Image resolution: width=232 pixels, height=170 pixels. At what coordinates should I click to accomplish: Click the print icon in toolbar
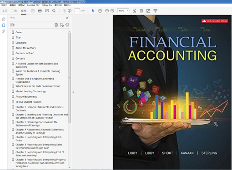(x=40, y=11)
